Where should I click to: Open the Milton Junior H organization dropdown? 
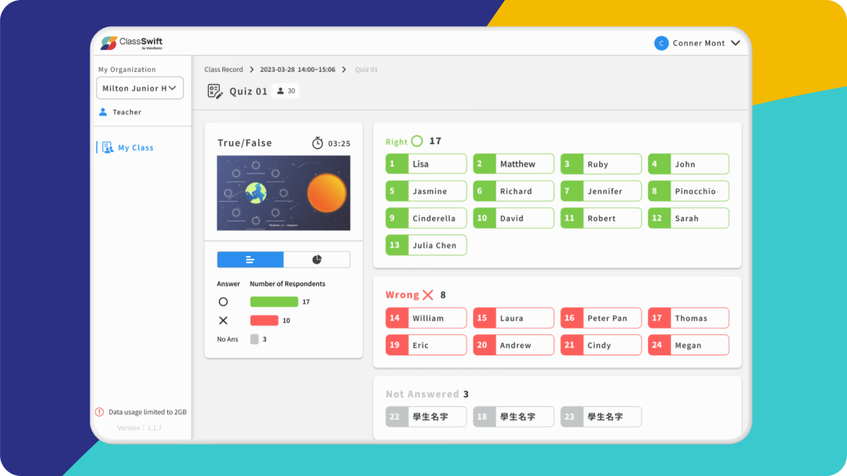[140, 87]
